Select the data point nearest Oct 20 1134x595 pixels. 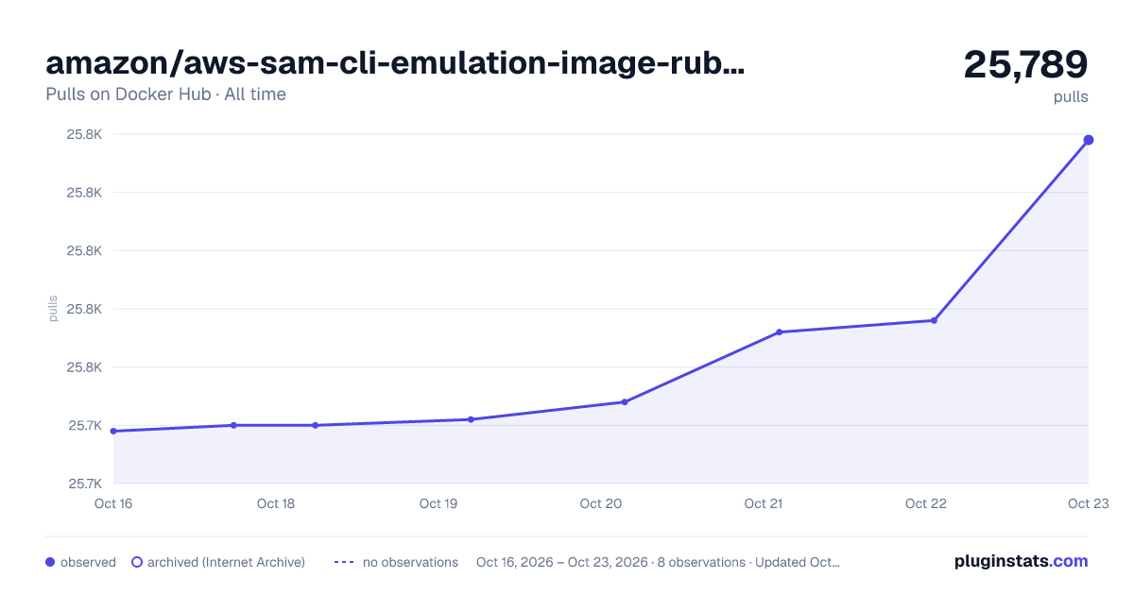point(625,402)
